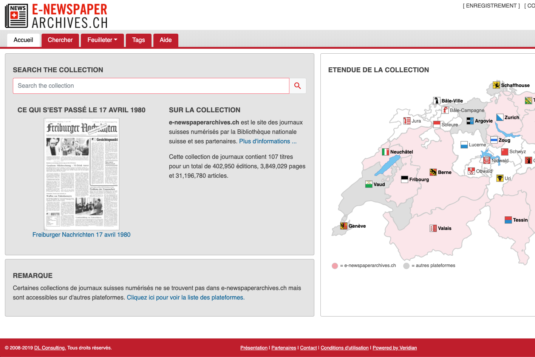Select the Obwald canton flag

(472, 171)
